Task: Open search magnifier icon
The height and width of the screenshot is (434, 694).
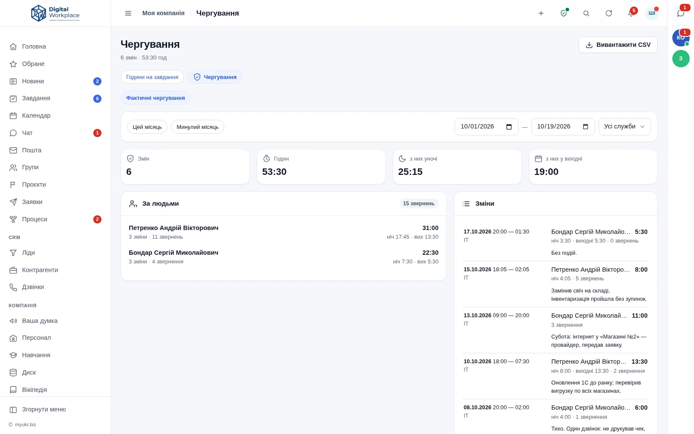Action: coord(586,13)
